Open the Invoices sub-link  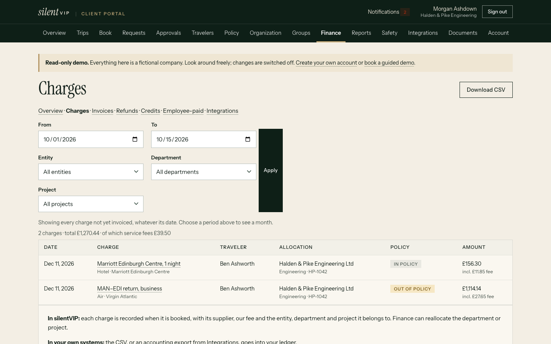tap(103, 111)
